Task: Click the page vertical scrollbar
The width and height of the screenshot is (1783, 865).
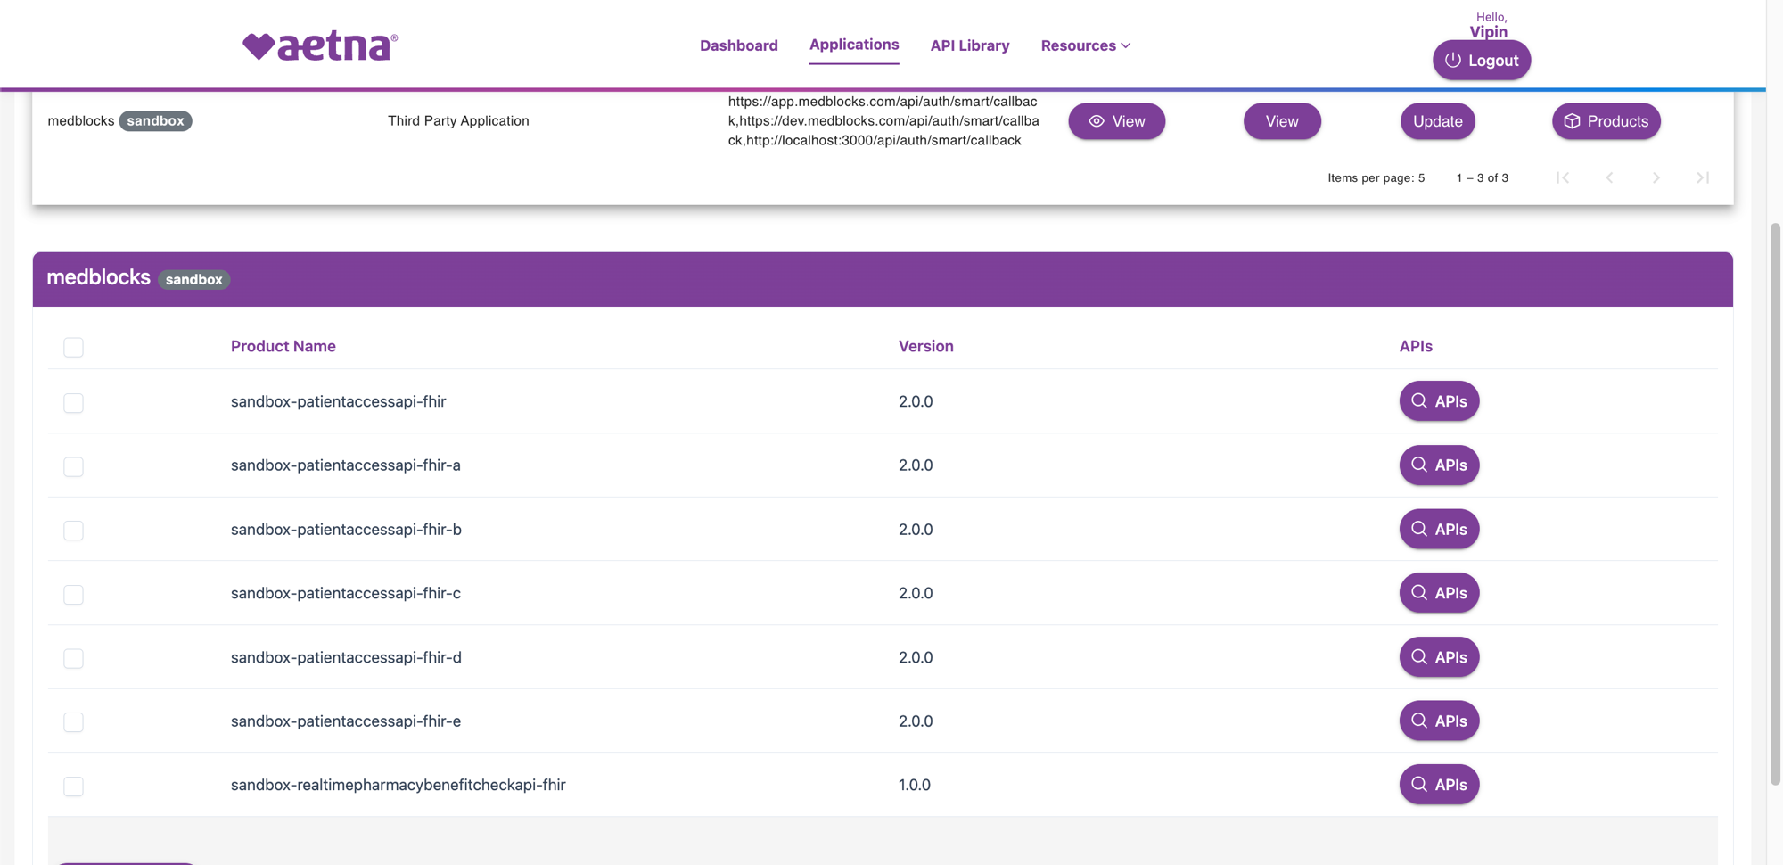Action: click(1775, 504)
